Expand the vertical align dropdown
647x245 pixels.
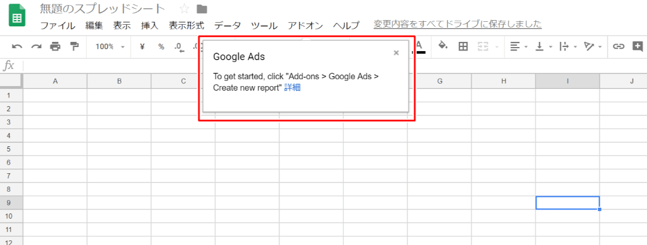coord(543,46)
